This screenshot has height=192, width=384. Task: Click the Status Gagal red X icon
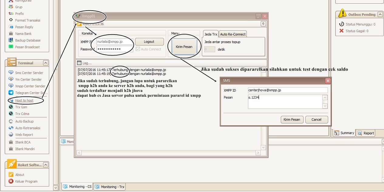pyautogui.click(x=342, y=31)
